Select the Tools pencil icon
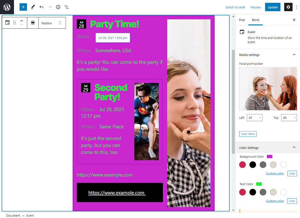This screenshot has height=218, width=300. pyautogui.click(x=33, y=7)
